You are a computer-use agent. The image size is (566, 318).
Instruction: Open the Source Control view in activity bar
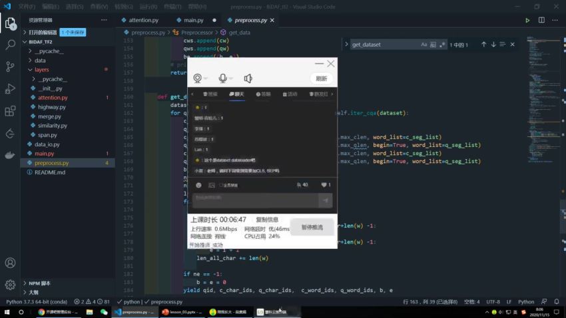10,67
